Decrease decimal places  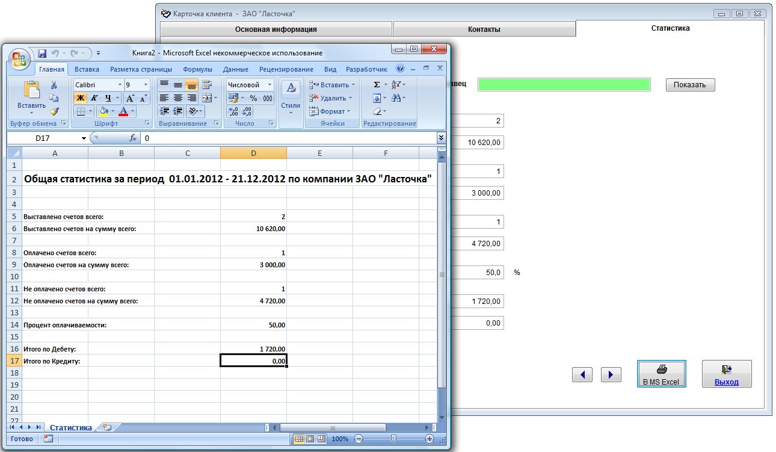click(247, 111)
